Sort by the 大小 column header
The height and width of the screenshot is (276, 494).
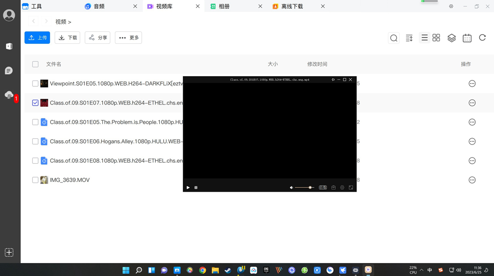pyautogui.click(x=273, y=64)
